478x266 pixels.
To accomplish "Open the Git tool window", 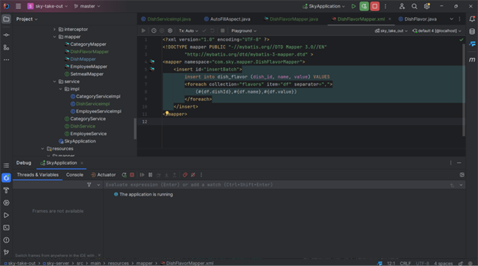I will pyautogui.click(x=6, y=252).
